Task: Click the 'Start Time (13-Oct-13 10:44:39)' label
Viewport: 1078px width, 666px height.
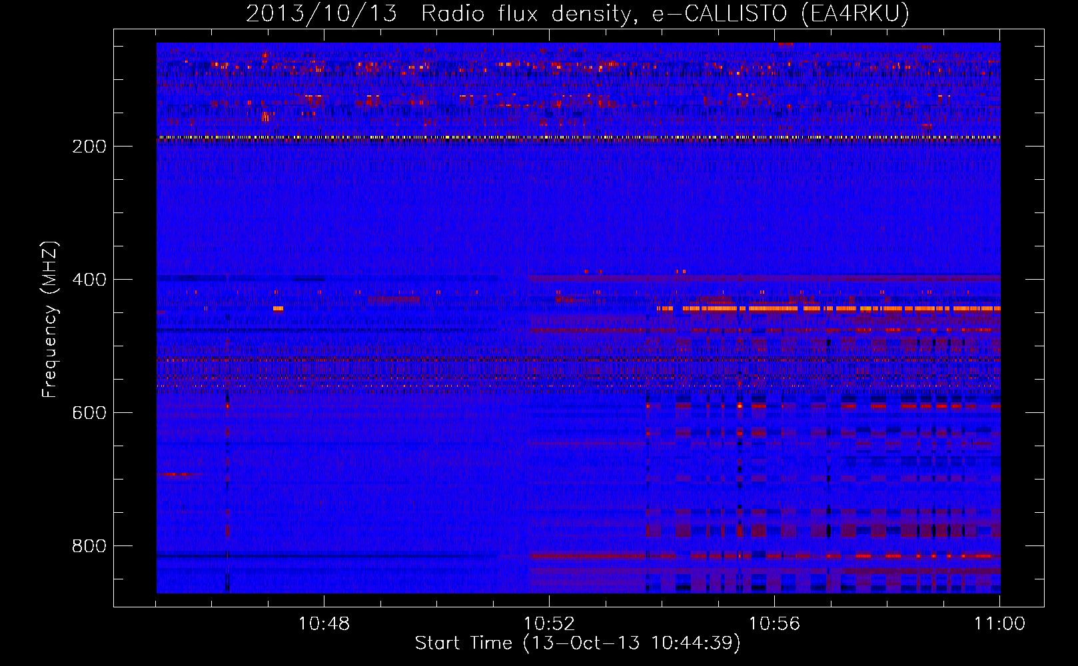Action: coord(578,643)
